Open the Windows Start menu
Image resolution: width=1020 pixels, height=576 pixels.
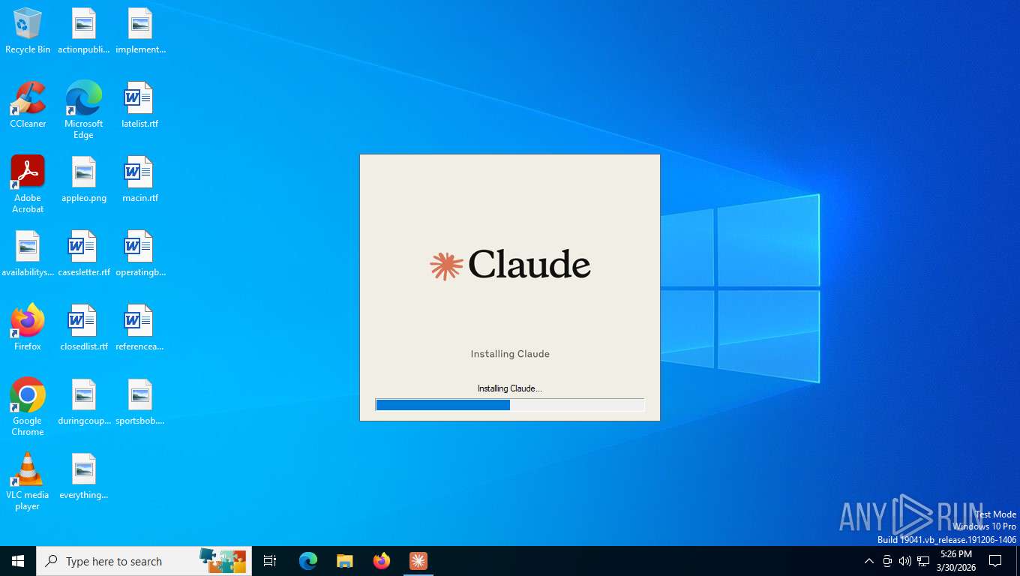[x=18, y=561]
